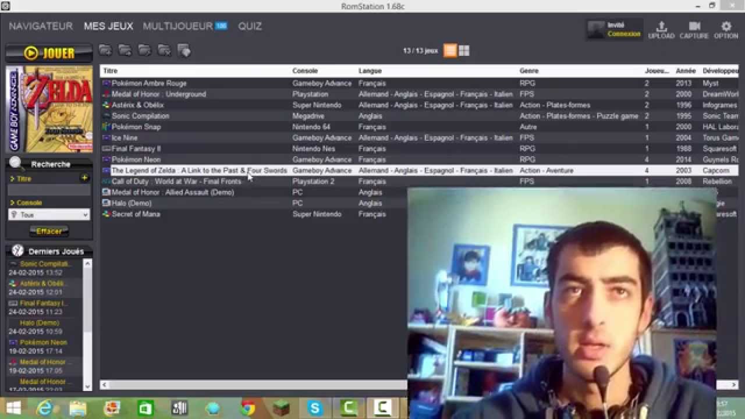Viewport: 745px width, 419px height.
Task: Open the NAVIGATEUR tab
Action: (41, 26)
